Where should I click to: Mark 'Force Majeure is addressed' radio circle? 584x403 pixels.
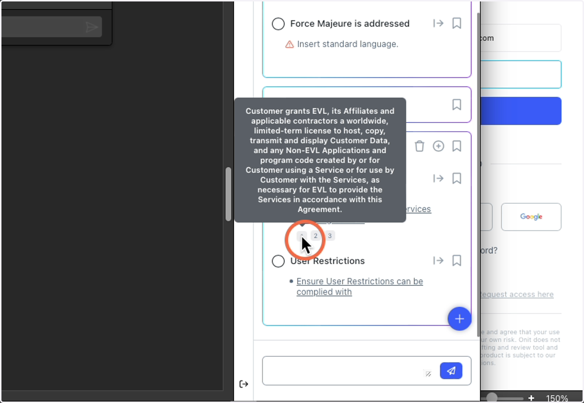point(278,24)
